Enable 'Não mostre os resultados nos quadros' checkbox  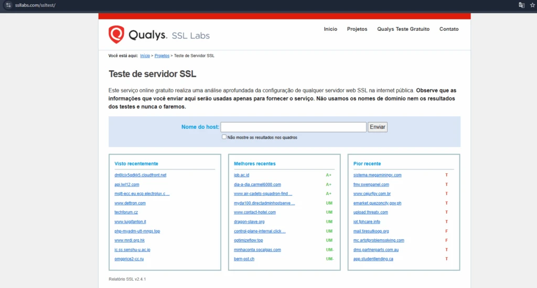224,137
